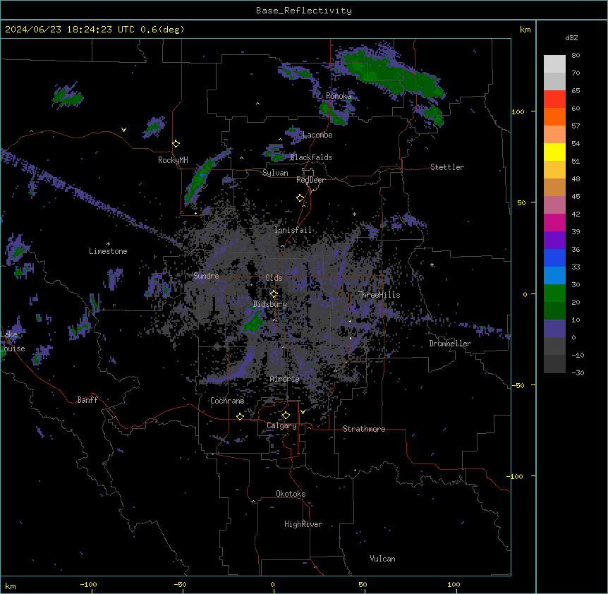Select the yellow diamond marker south of RedDeer

click(x=300, y=198)
